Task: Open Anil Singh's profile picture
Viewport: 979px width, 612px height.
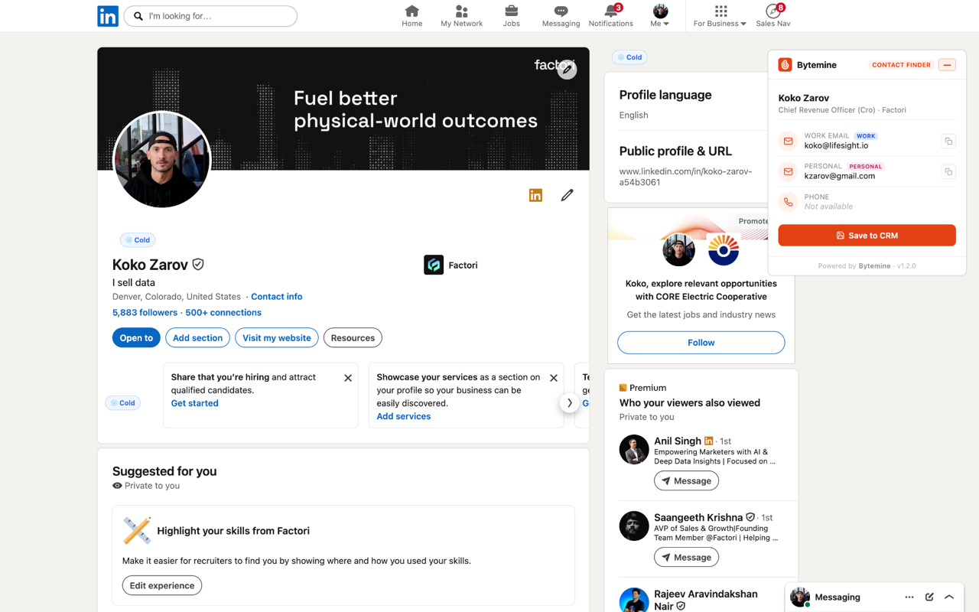Action: click(634, 450)
